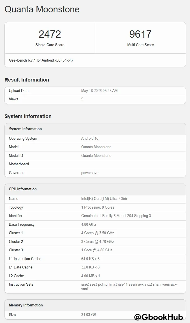
Task: Click the Motherboard label
Action: [x=19, y=164]
